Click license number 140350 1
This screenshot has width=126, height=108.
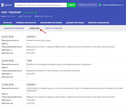(x=31, y=37)
